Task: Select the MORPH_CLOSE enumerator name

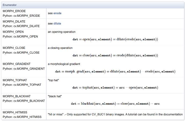Action: (14, 48)
